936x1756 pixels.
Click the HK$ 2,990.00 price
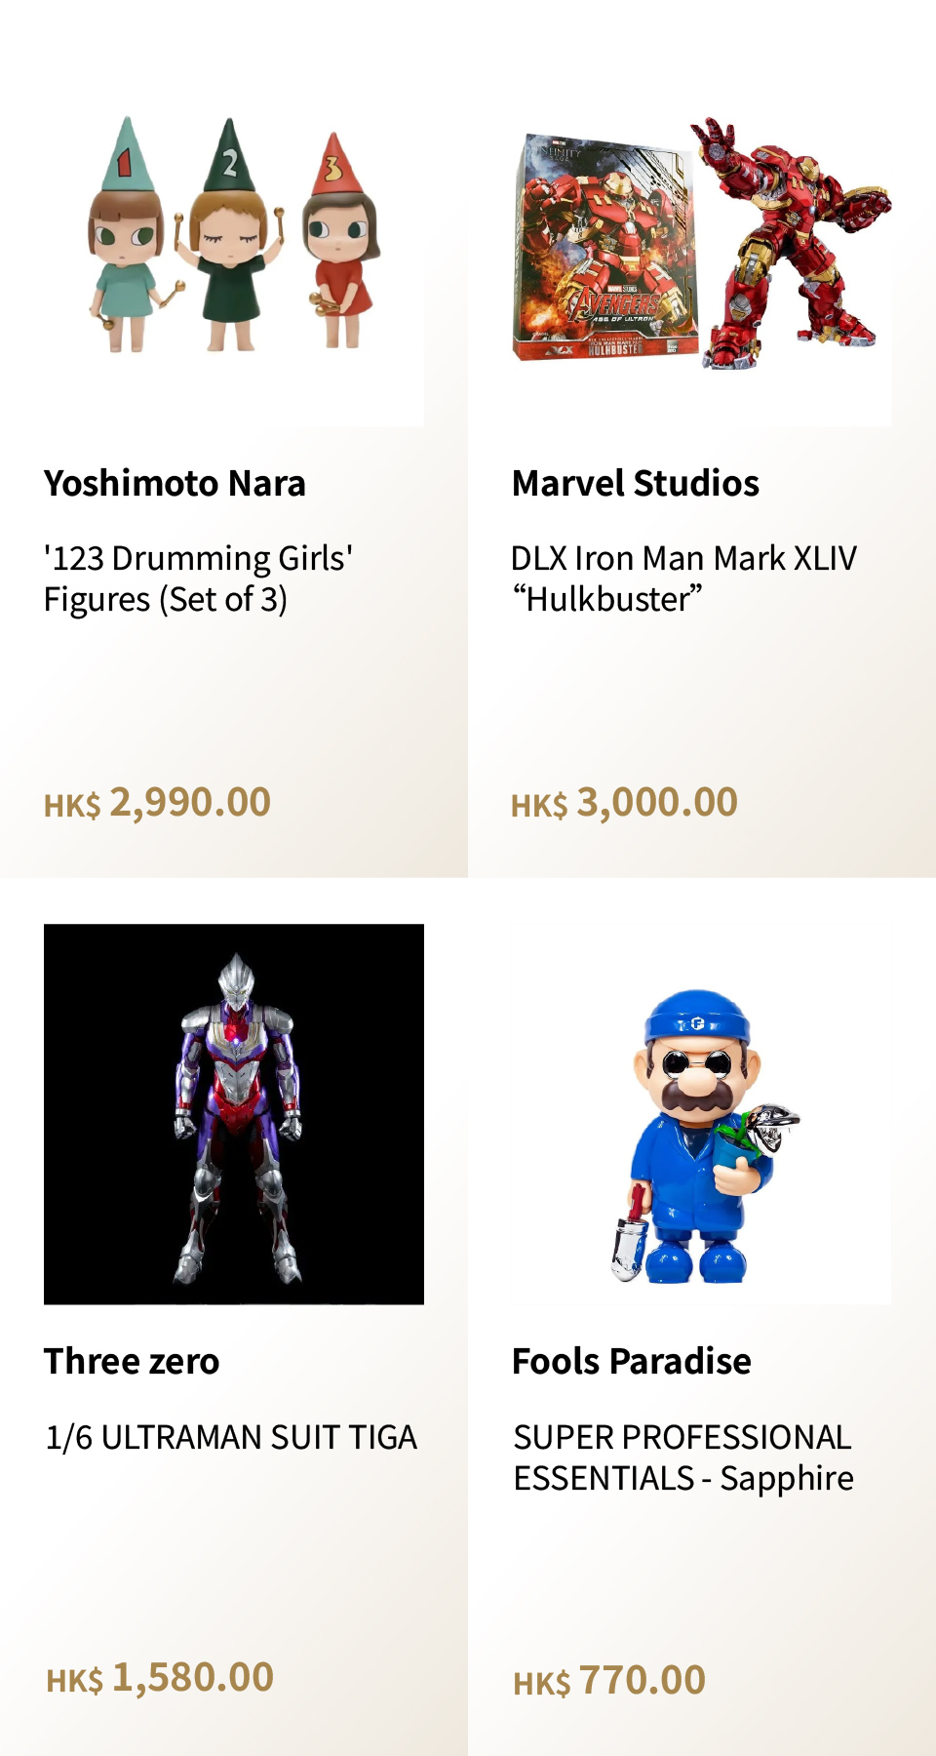point(158,803)
